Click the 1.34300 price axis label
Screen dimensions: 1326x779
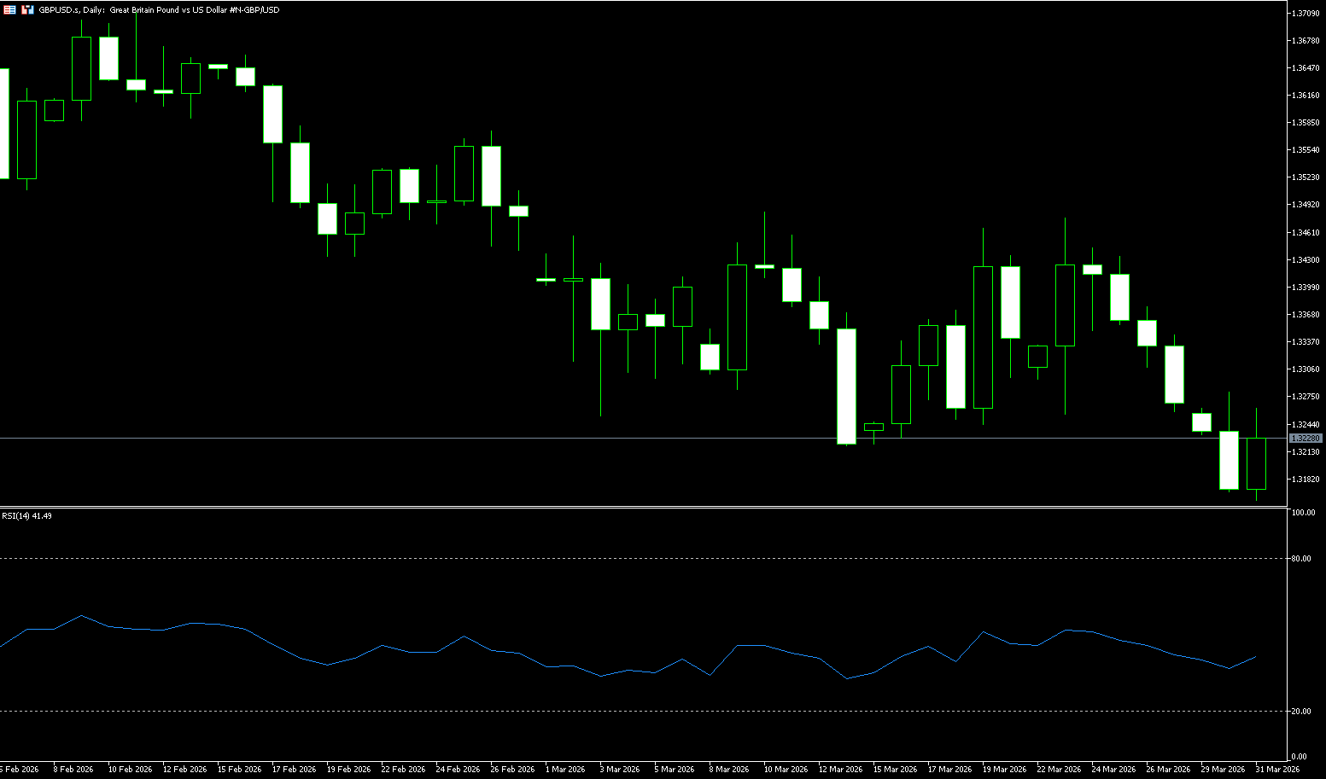(x=1305, y=259)
